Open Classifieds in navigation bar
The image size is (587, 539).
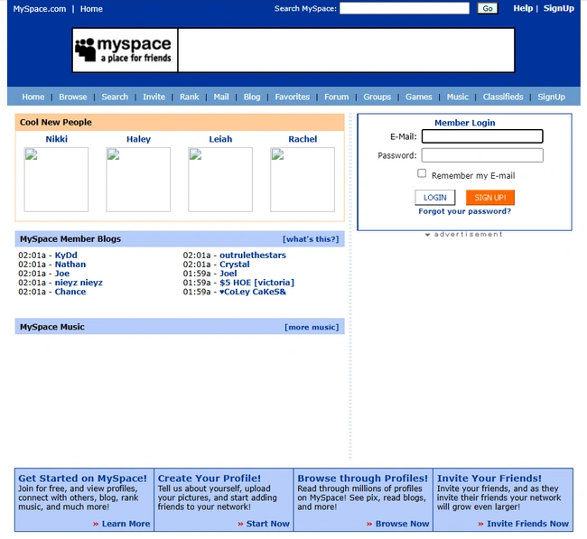(503, 97)
